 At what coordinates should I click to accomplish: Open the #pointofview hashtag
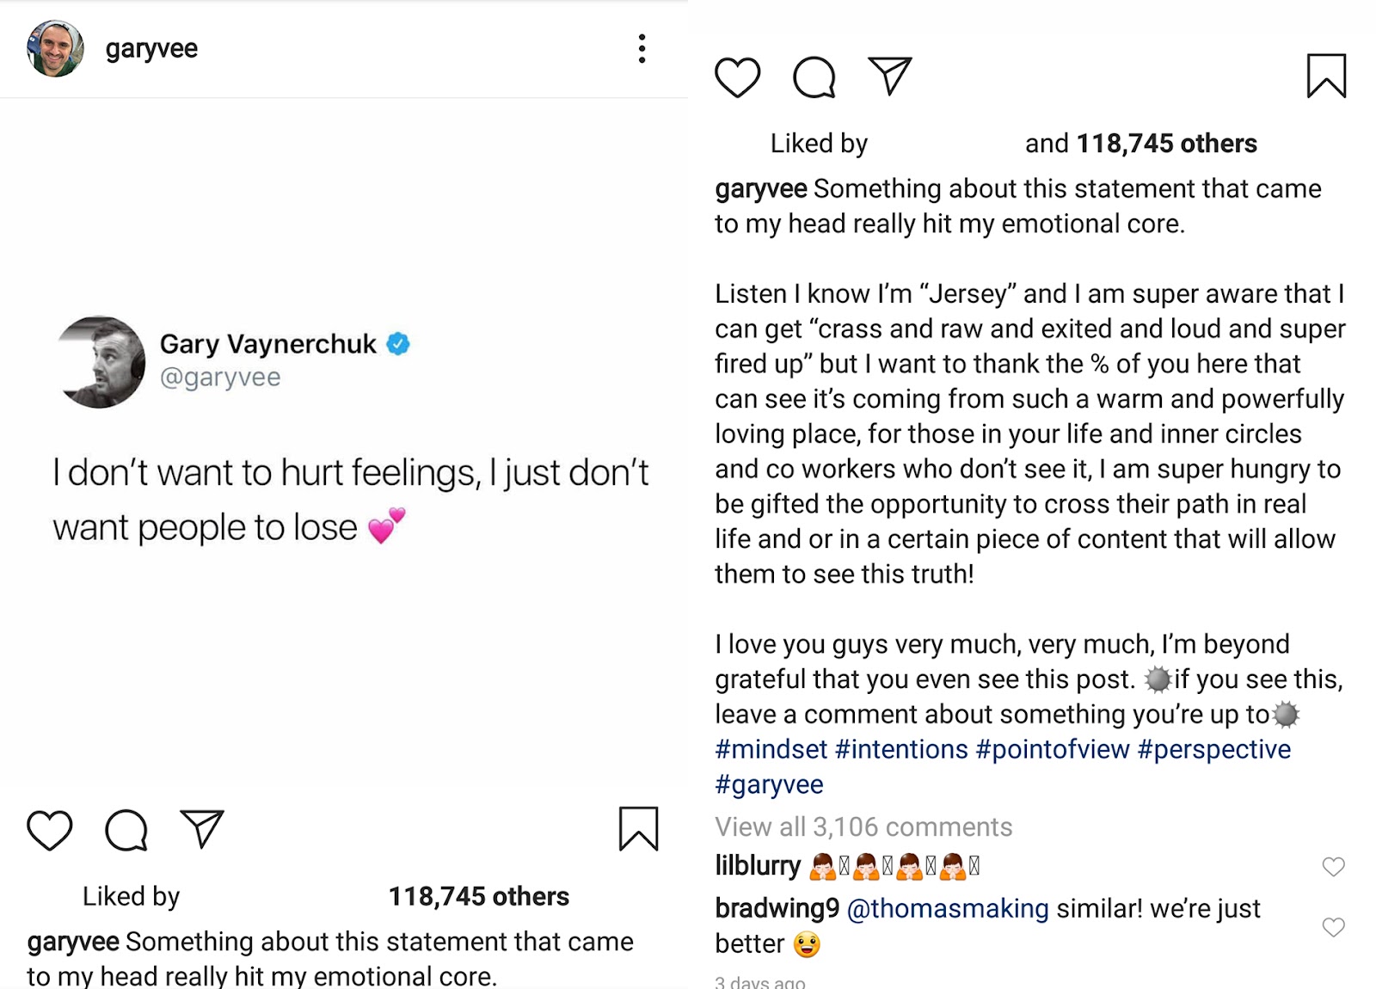coord(1052,749)
